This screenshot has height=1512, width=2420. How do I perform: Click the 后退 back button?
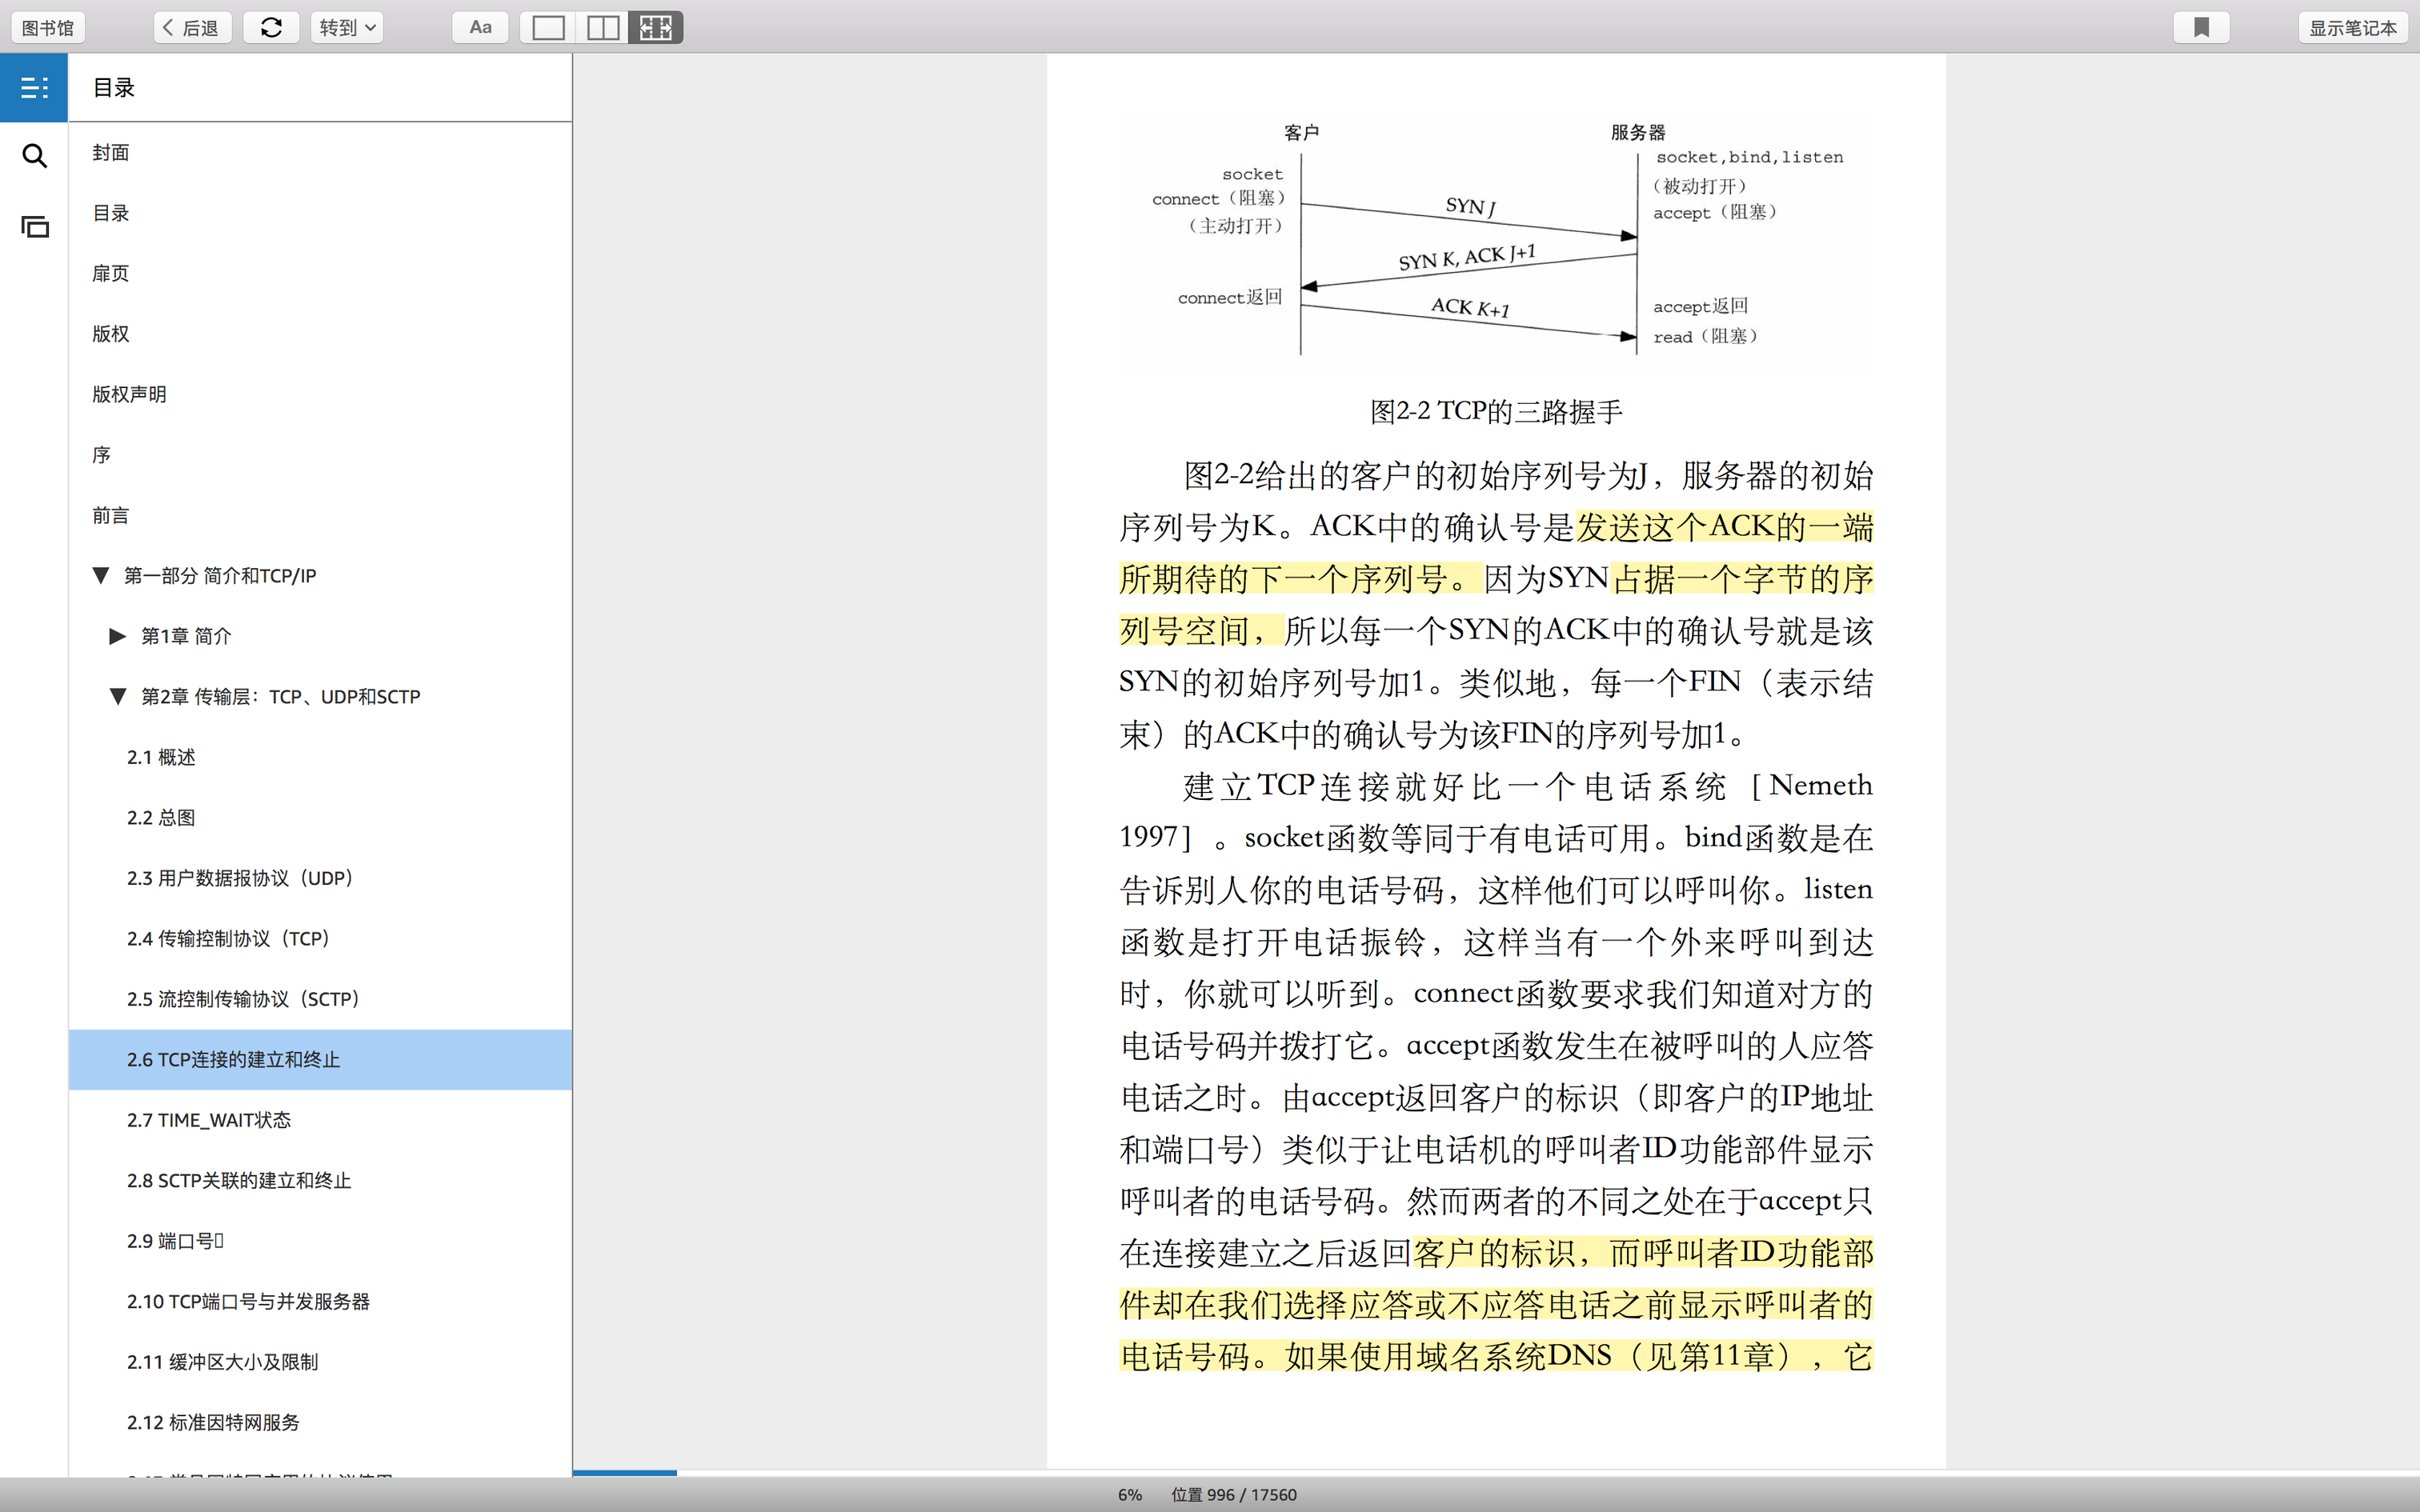tap(192, 28)
